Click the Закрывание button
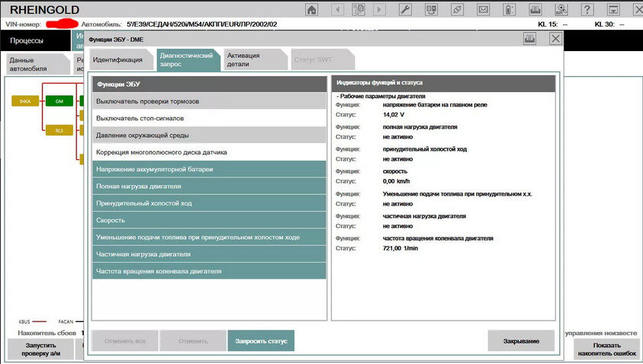This screenshot has height=364, width=643. tap(521, 340)
